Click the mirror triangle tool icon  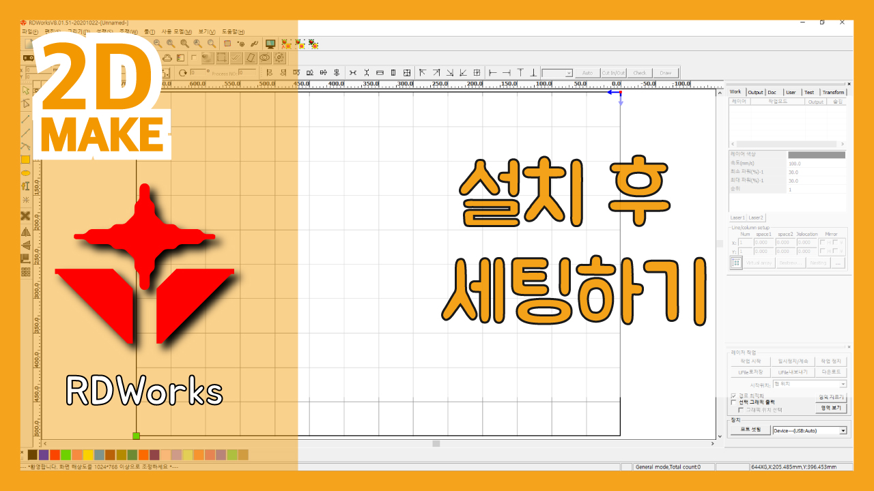point(26,231)
